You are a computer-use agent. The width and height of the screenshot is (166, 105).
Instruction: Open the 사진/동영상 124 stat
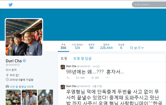coord(77,47)
